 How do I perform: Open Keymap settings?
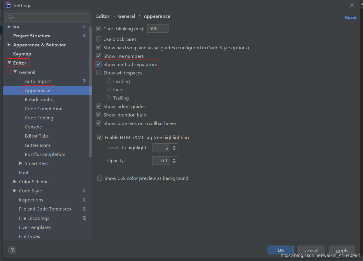22,54
